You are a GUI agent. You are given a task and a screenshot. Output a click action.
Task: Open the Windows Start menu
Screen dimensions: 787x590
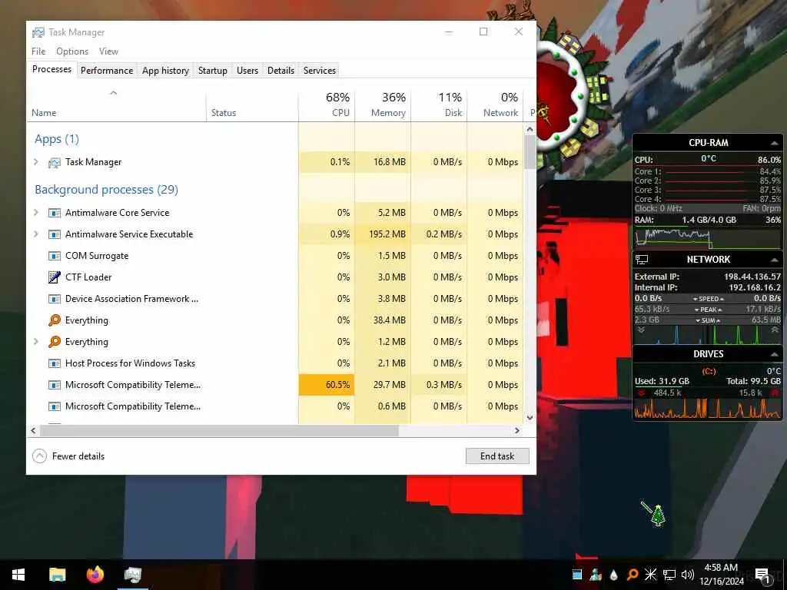pos(18,575)
